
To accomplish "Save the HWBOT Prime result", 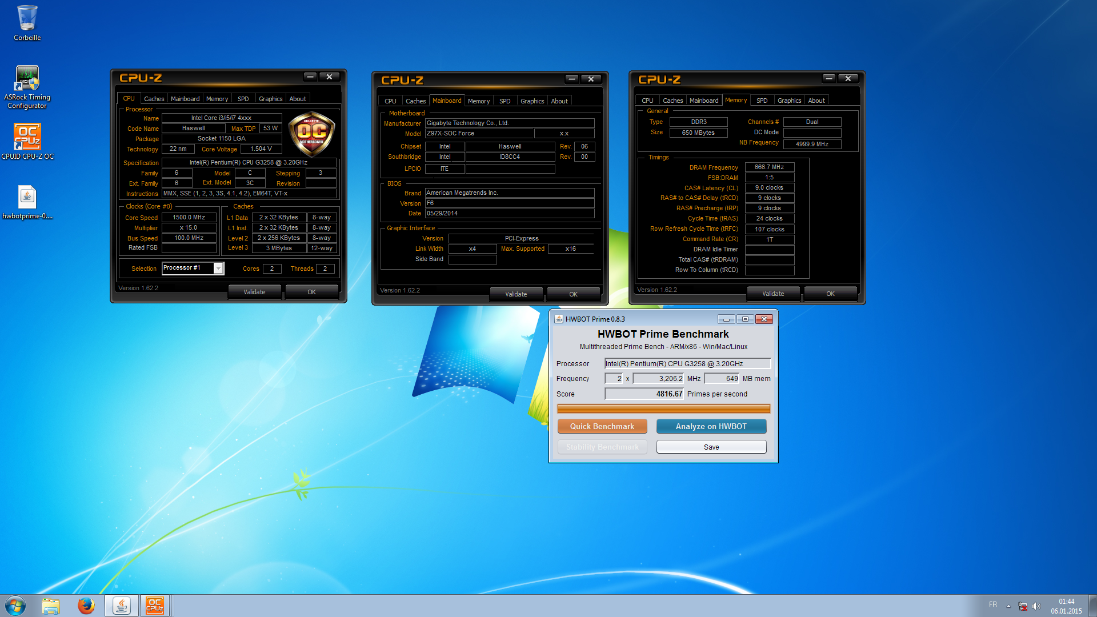I will tap(711, 447).
